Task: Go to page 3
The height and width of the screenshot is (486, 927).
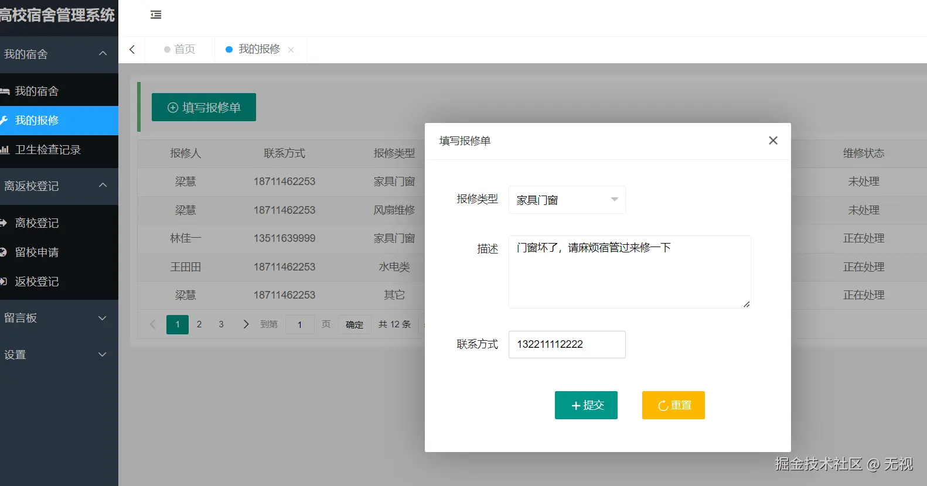Action: 221,324
